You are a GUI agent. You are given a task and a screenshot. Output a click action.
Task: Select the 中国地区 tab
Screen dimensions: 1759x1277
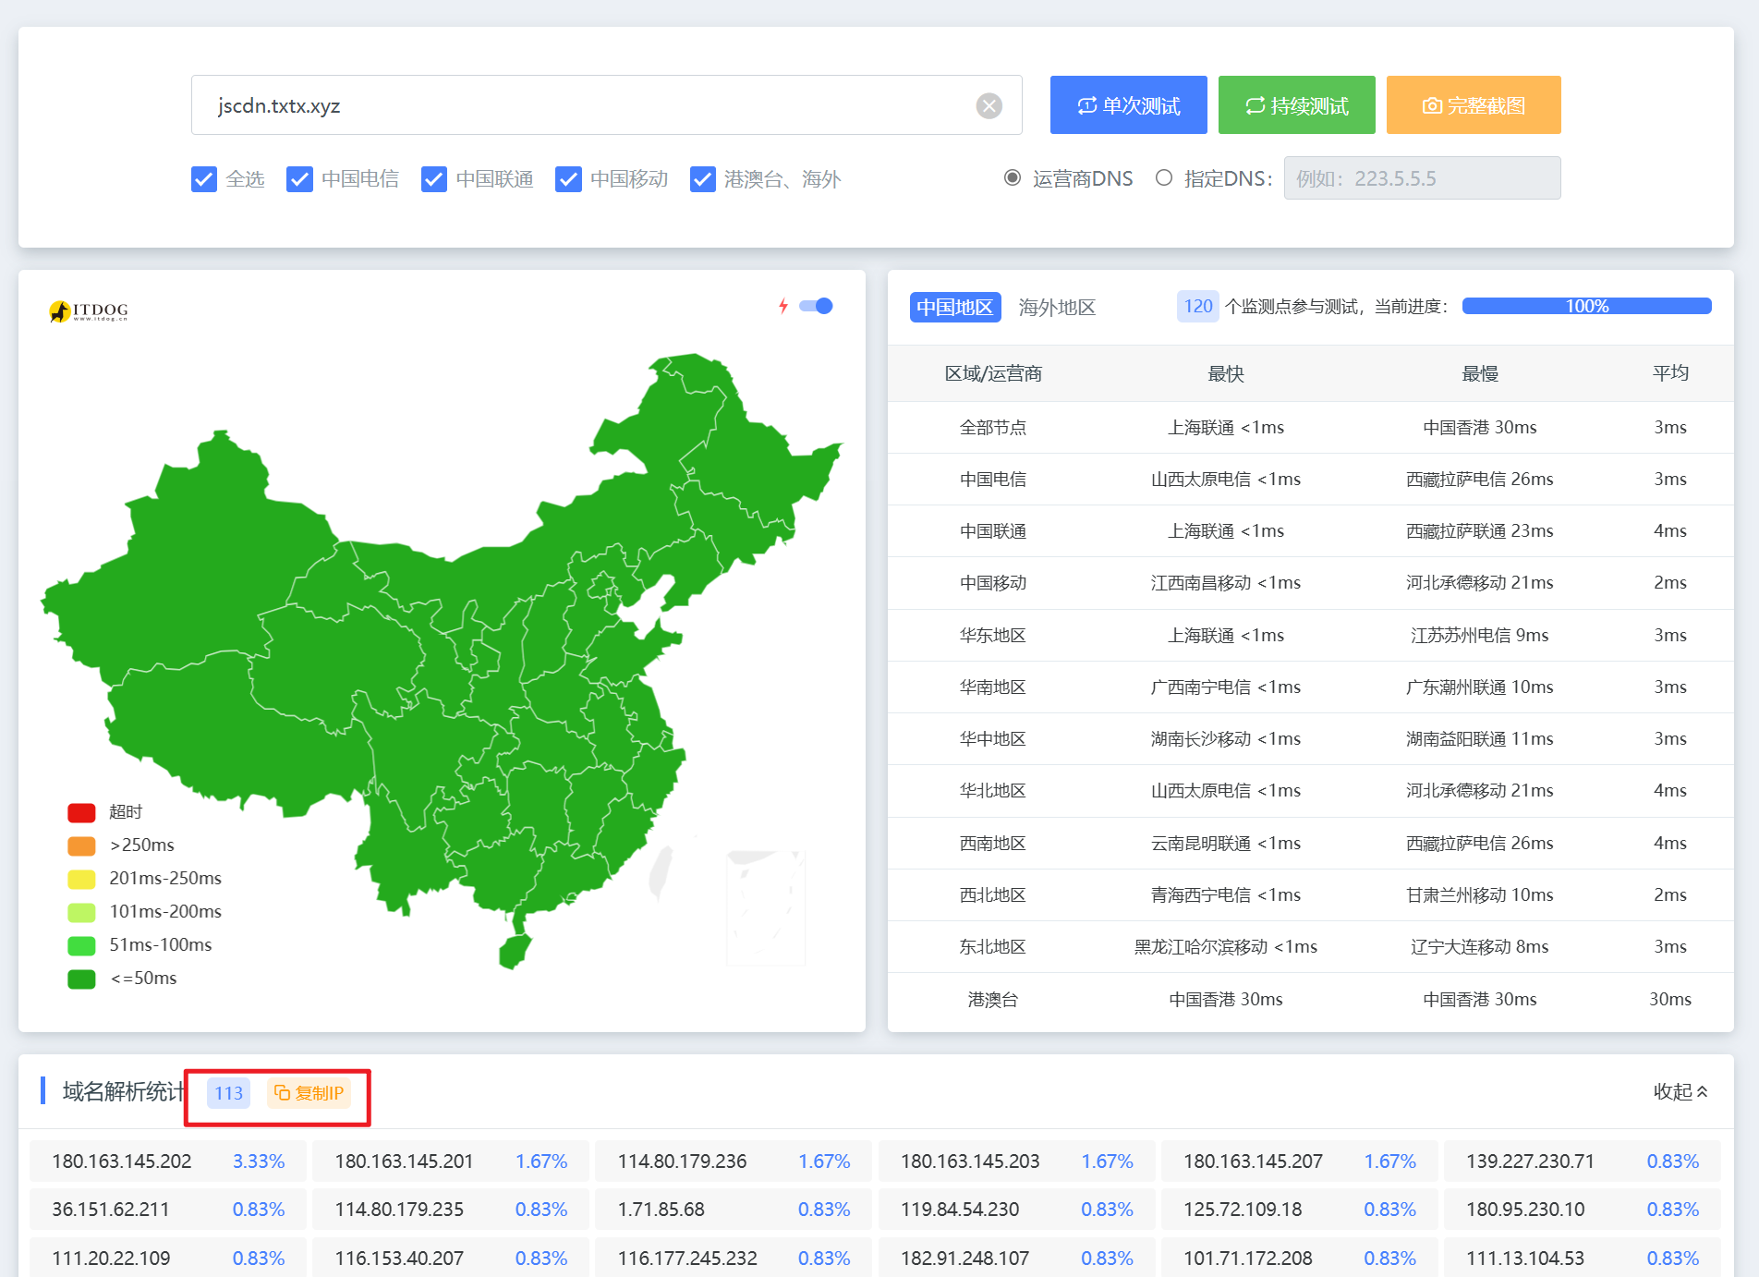955,308
